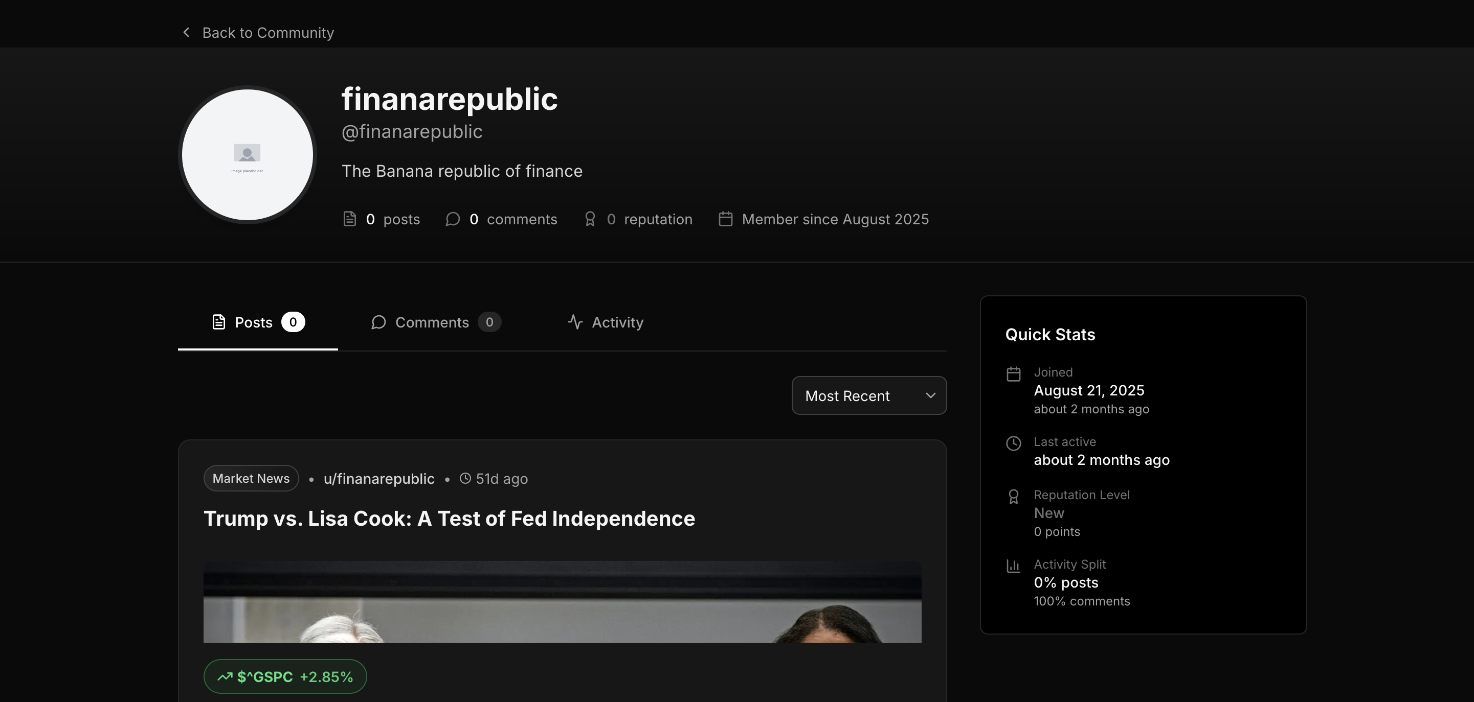Click the comments speech bubble icon in header
This screenshot has width=1474, height=702.
453,219
